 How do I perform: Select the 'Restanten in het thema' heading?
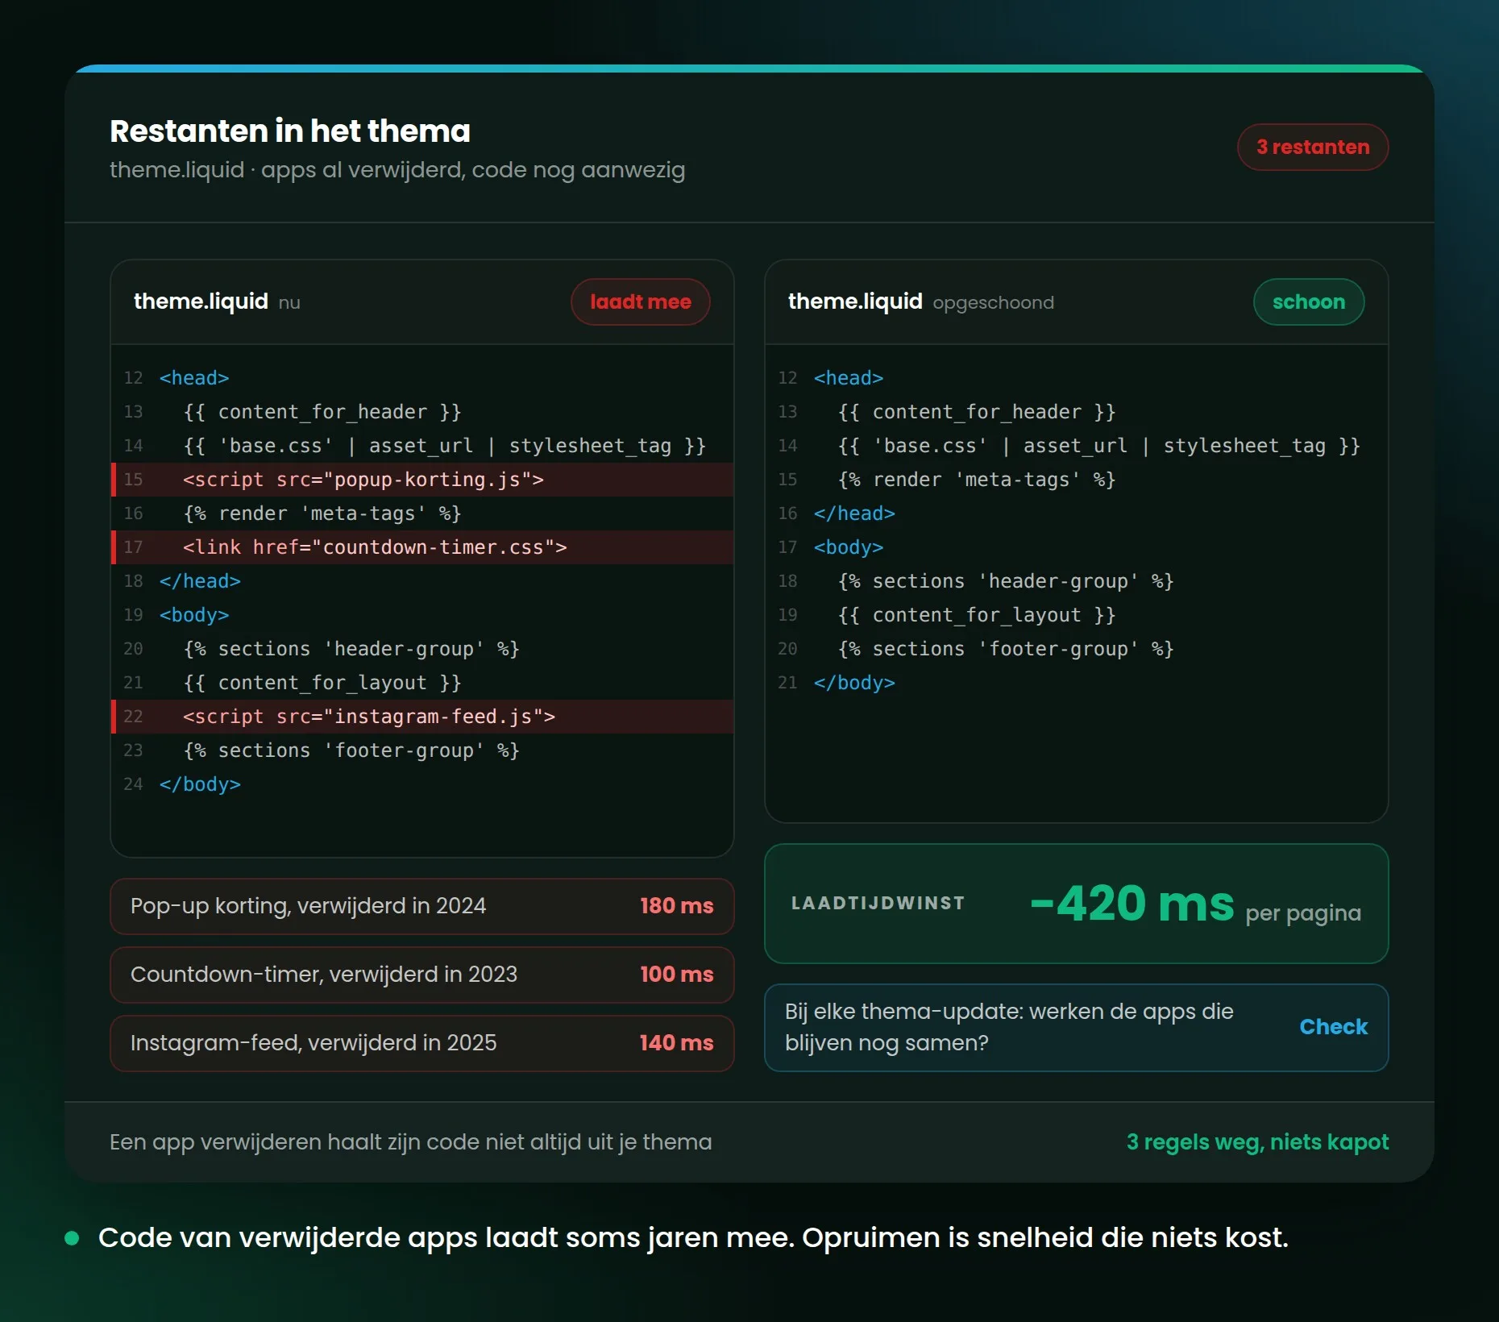coord(290,131)
